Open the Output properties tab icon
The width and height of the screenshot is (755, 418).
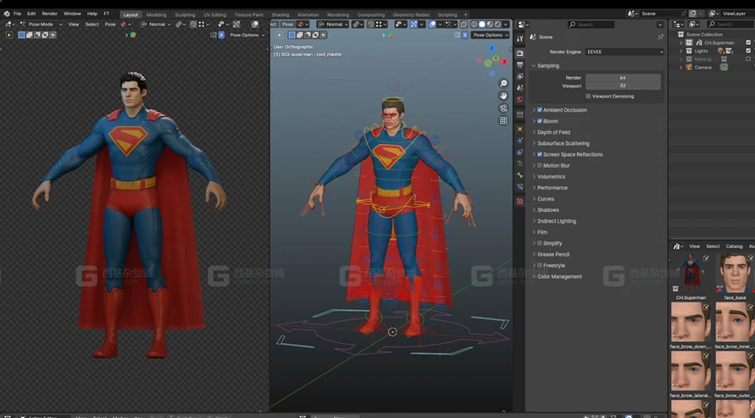520,65
